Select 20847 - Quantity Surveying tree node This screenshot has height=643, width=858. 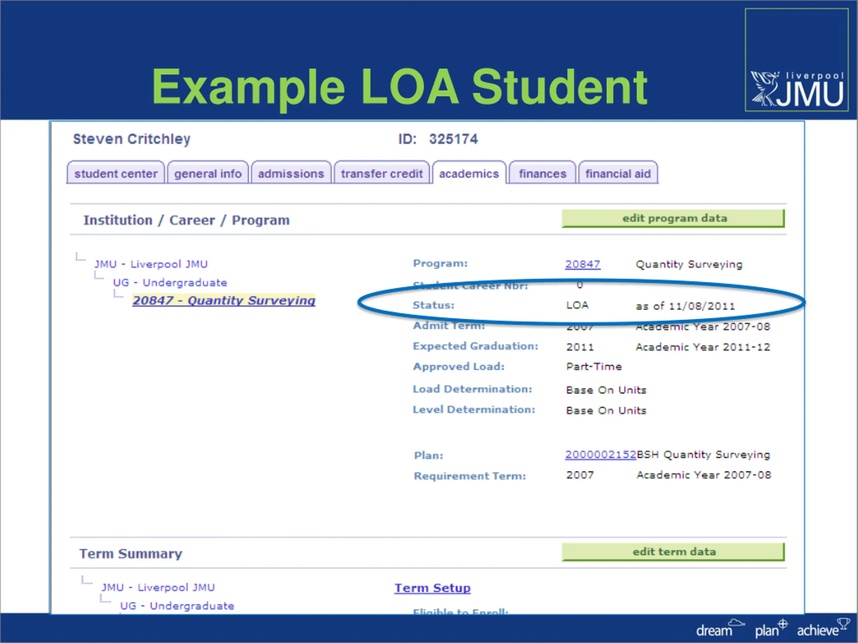(x=224, y=300)
